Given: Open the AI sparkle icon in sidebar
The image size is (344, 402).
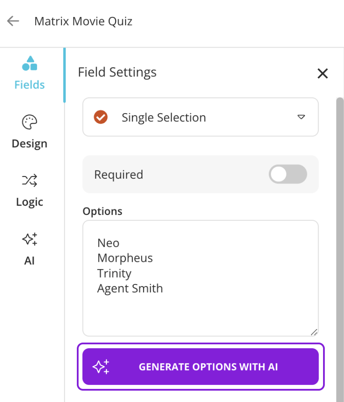Looking at the screenshot, I should pos(30,239).
